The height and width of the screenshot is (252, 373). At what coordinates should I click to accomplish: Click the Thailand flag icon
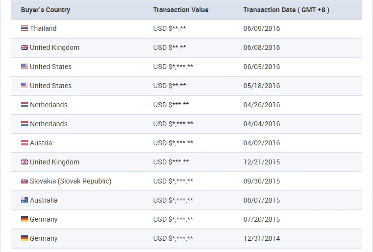point(25,28)
